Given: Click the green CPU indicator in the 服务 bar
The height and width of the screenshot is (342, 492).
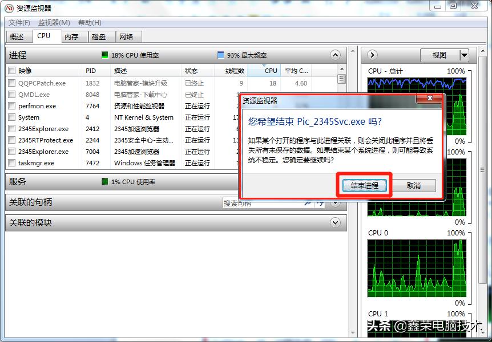Looking at the screenshot, I should click(104, 181).
